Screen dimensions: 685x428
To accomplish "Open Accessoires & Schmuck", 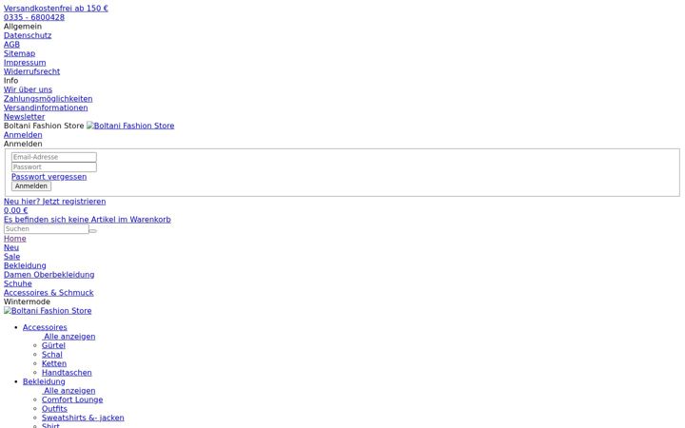I will (49, 293).
